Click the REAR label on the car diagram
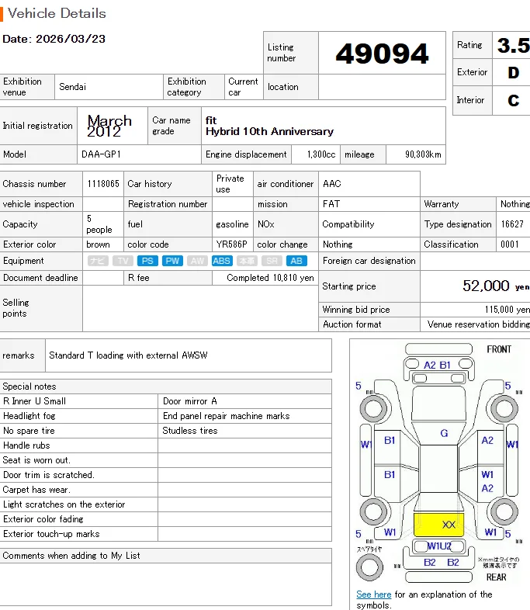This screenshot has width=530, height=610. 496,577
